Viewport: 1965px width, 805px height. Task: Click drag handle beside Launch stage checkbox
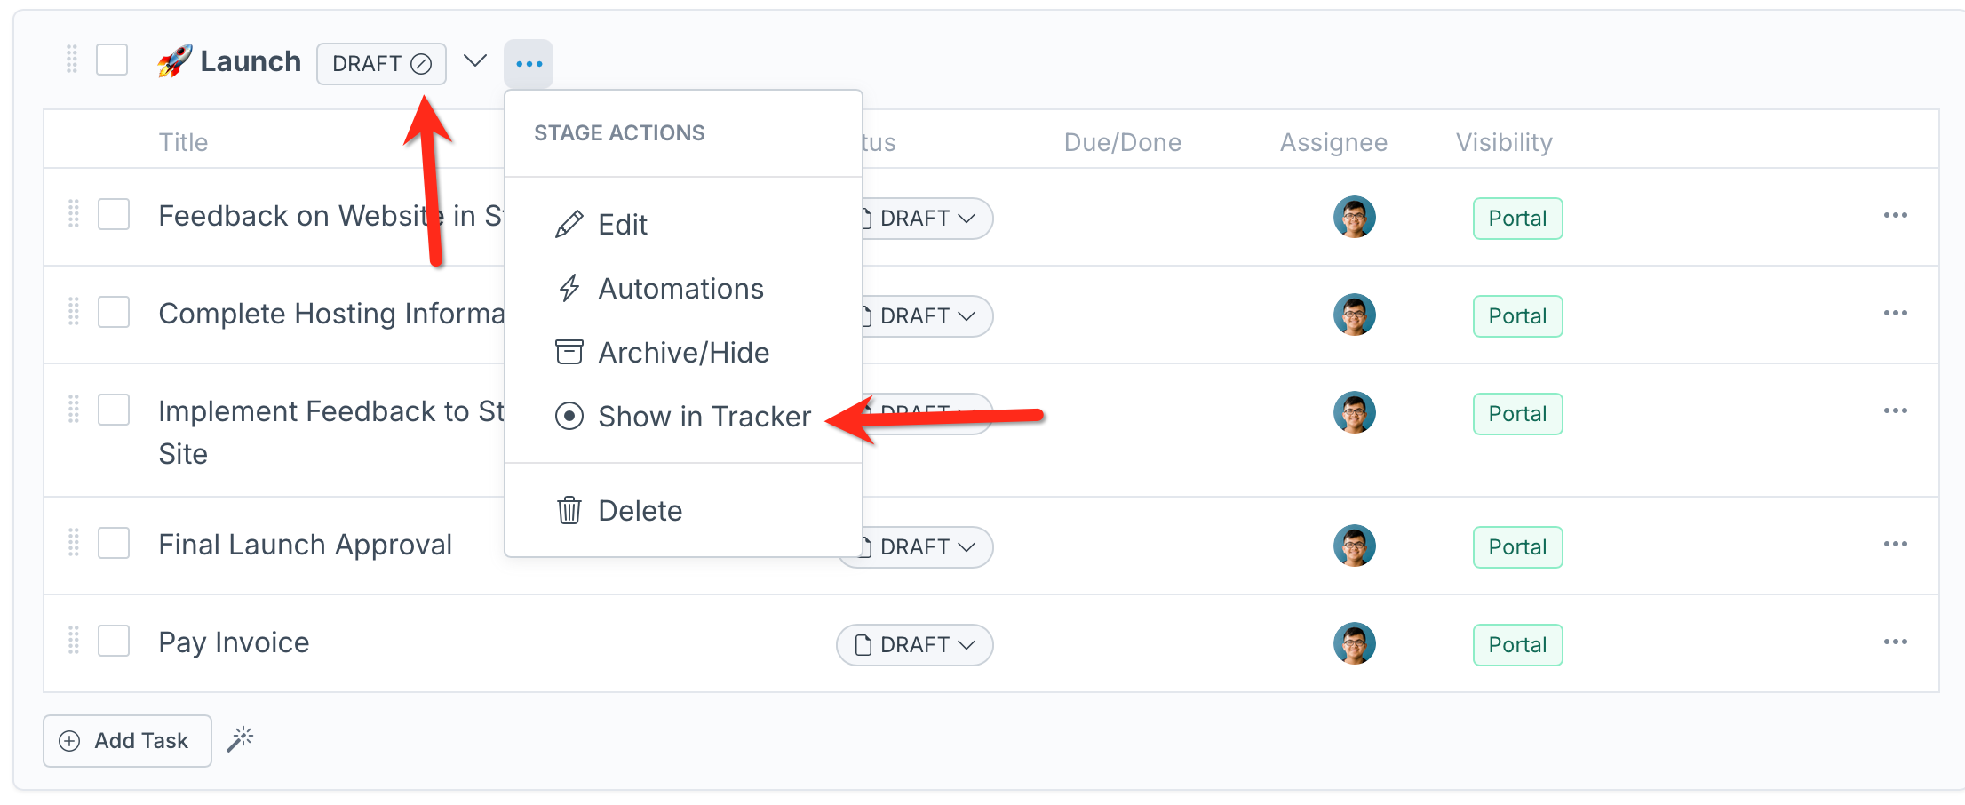72,60
